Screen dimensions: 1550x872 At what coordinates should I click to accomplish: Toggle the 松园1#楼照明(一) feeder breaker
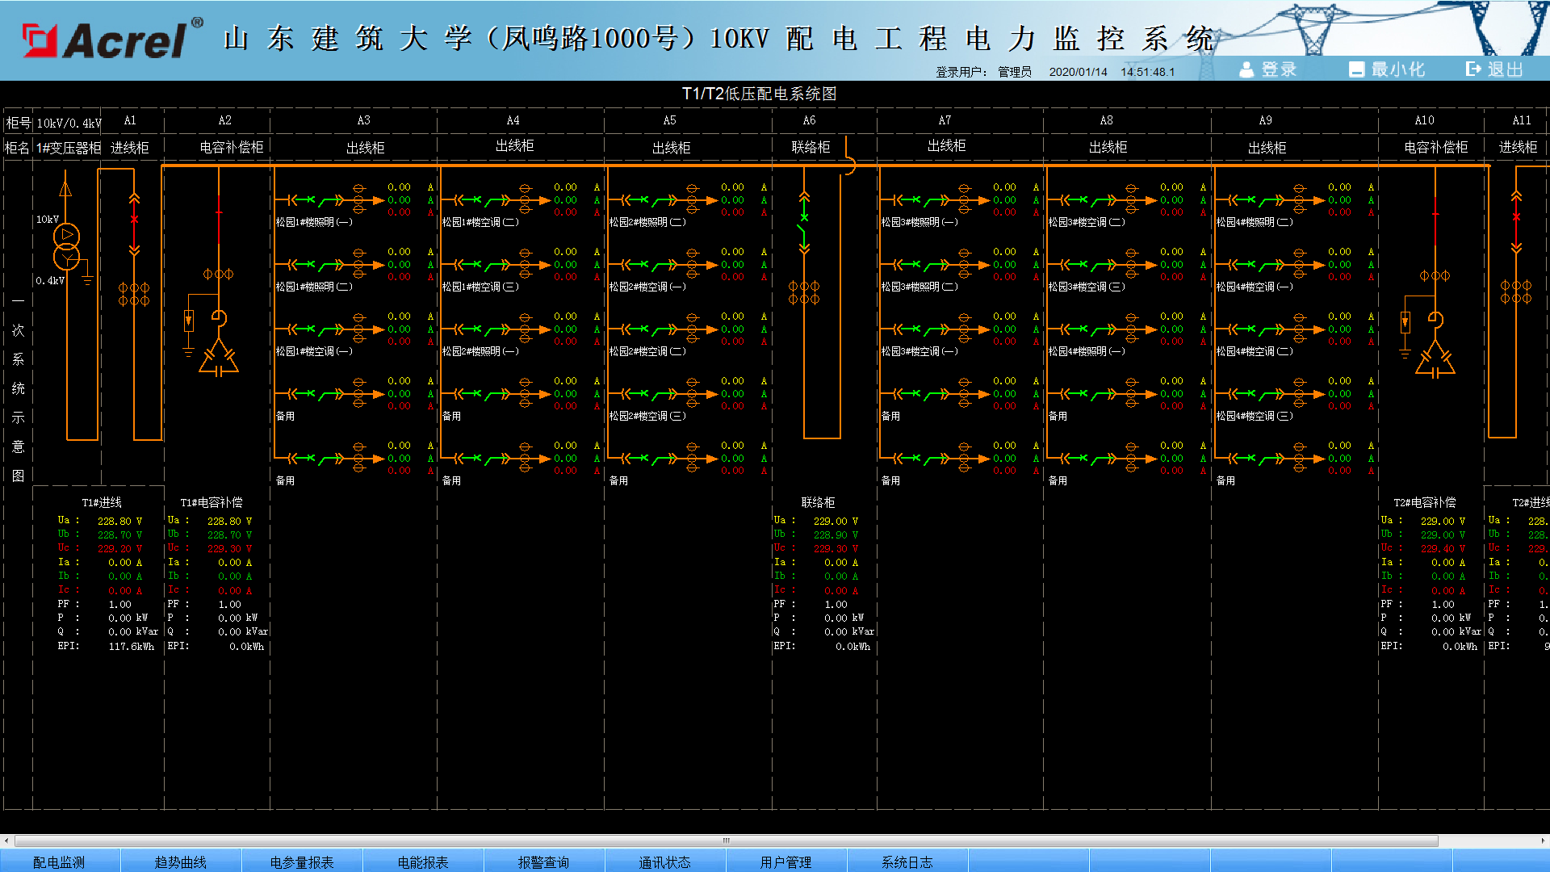pos(310,199)
